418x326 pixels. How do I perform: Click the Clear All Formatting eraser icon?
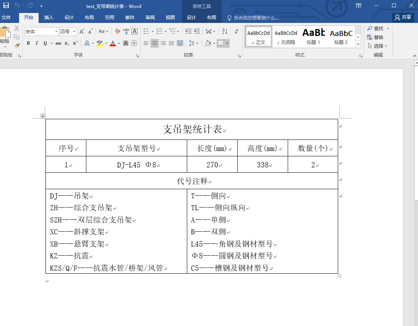(118, 31)
